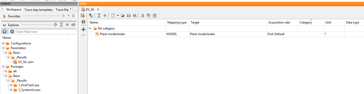The height and width of the screenshot is (94, 364).
Task: Toggle the hidden items eye icon in Explorer
Action: 73,25
